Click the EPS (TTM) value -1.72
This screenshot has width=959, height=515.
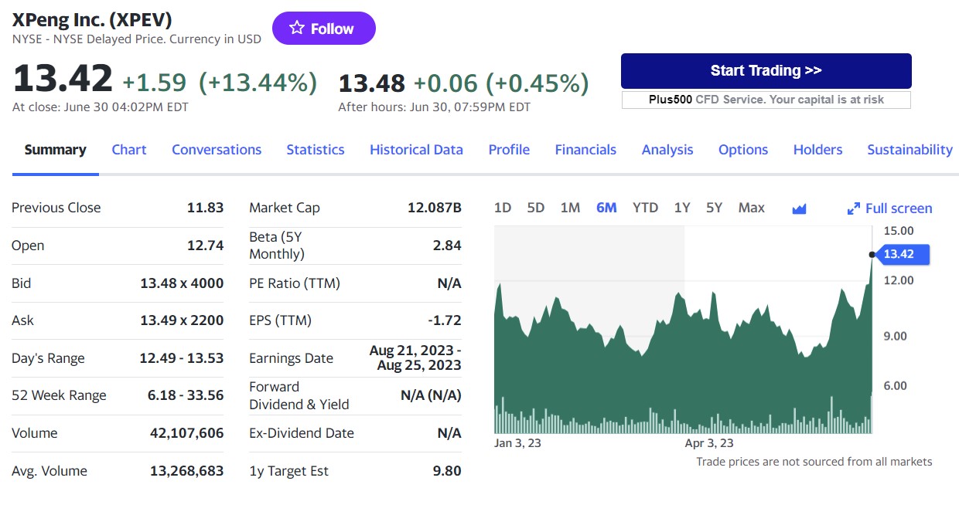pyautogui.click(x=445, y=320)
